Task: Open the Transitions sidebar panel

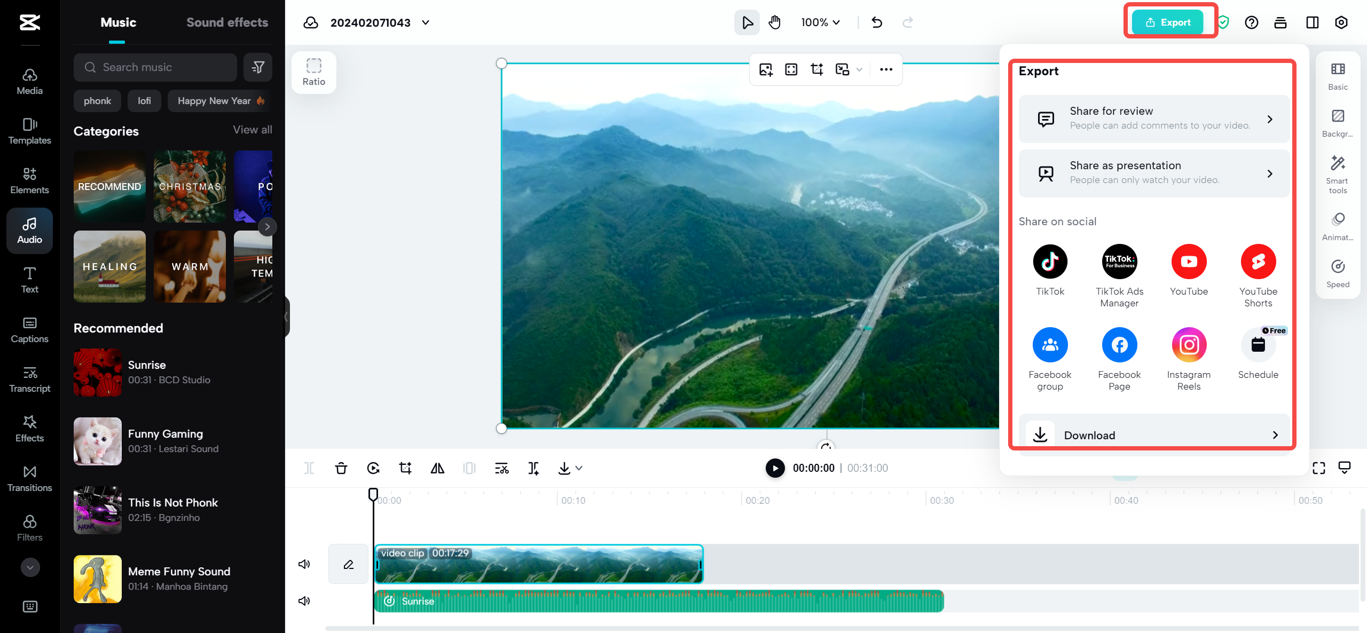Action: [29, 478]
